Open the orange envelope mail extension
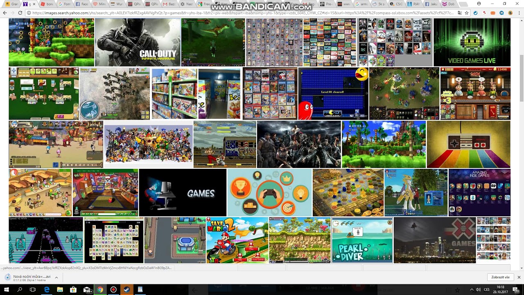The width and height of the screenshot is (524, 295). [x=493, y=13]
